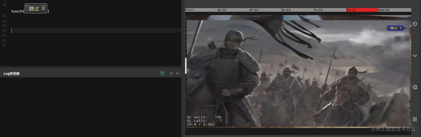Tap the device recent-apps bars icon
Screen dimensions: 421x137
click(x=415, y=119)
